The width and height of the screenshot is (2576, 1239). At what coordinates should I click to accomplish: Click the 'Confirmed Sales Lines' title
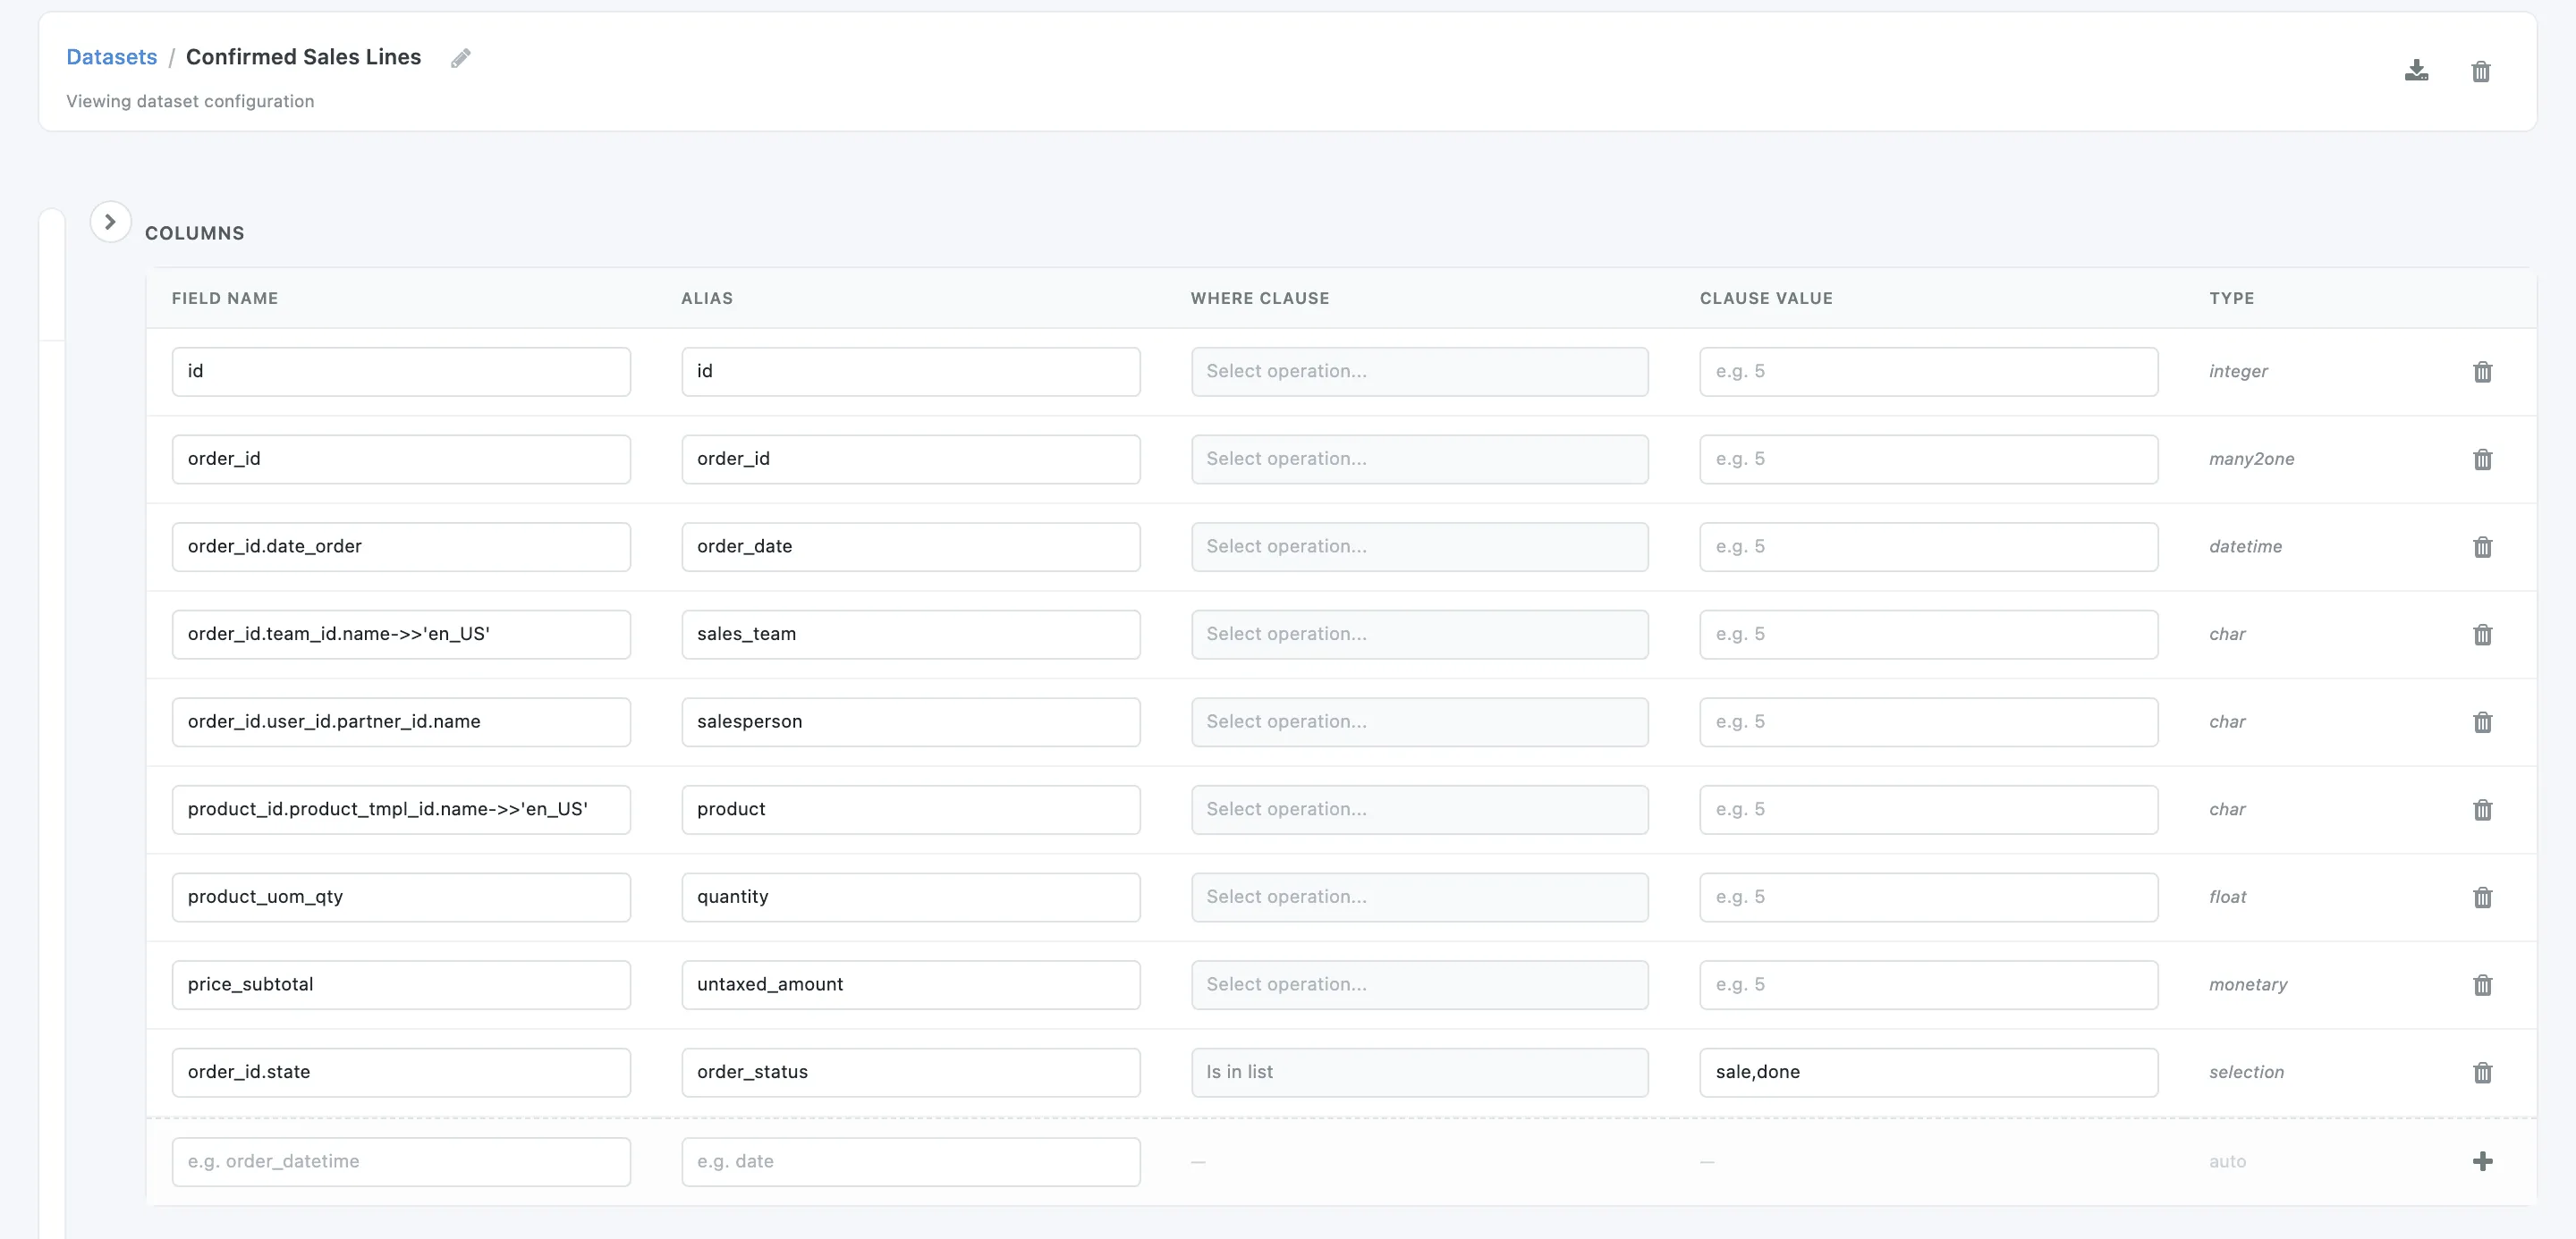(303, 57)
